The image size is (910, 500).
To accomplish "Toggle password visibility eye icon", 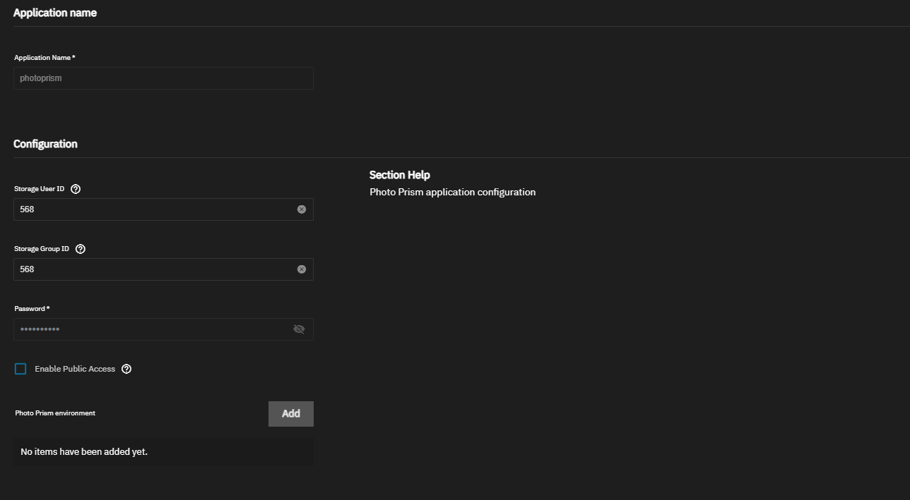I will 299,329.
